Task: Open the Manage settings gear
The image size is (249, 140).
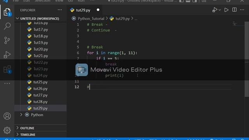Action: click(7, 130)
